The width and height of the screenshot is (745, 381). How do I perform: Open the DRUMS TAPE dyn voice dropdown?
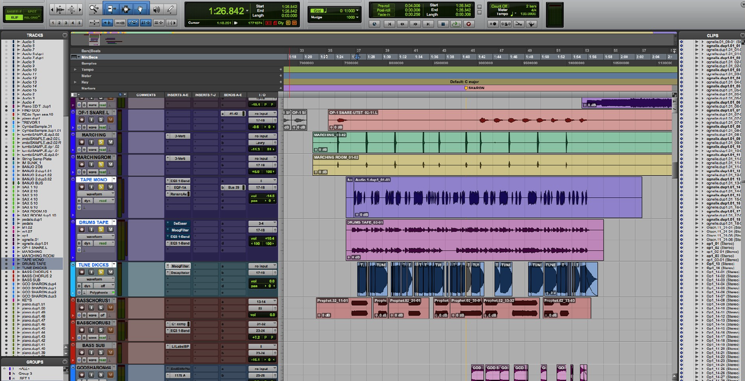87,243
